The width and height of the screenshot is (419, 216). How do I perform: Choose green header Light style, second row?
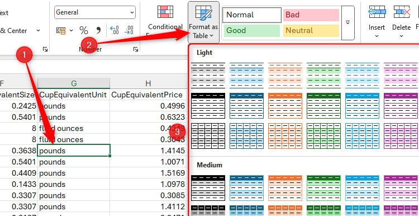coord(323,106)
